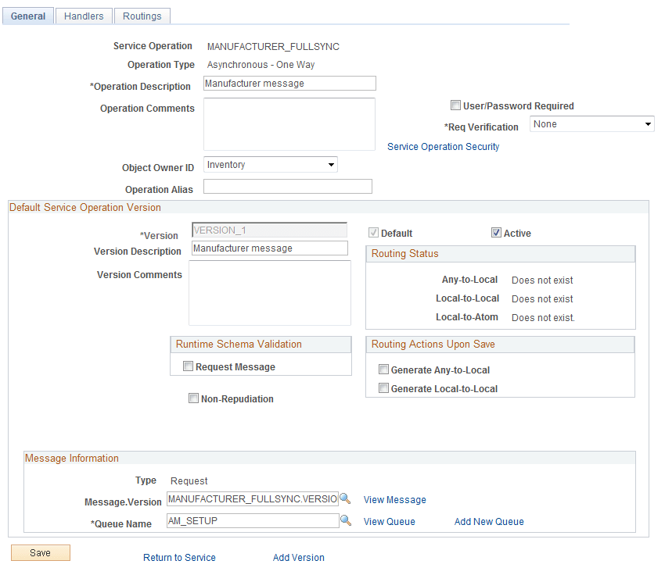The image size is (665, 575).
Task: Enable User/Password Required
Action: point(456,105)
